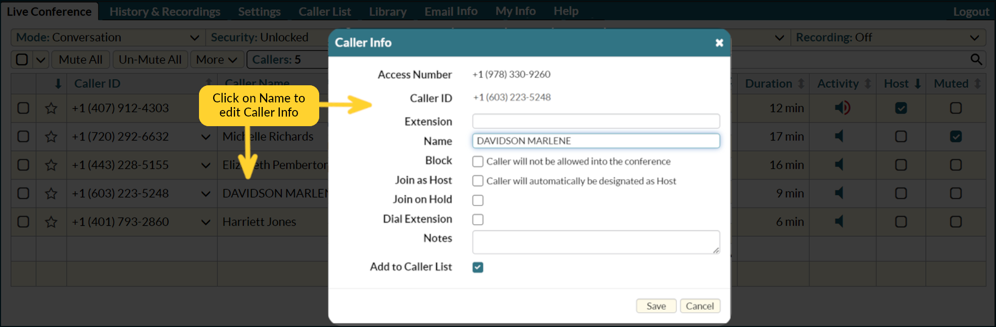
Task: Click the Un-Mute All button
Action: pyautogui.click(x=150, y=60)
